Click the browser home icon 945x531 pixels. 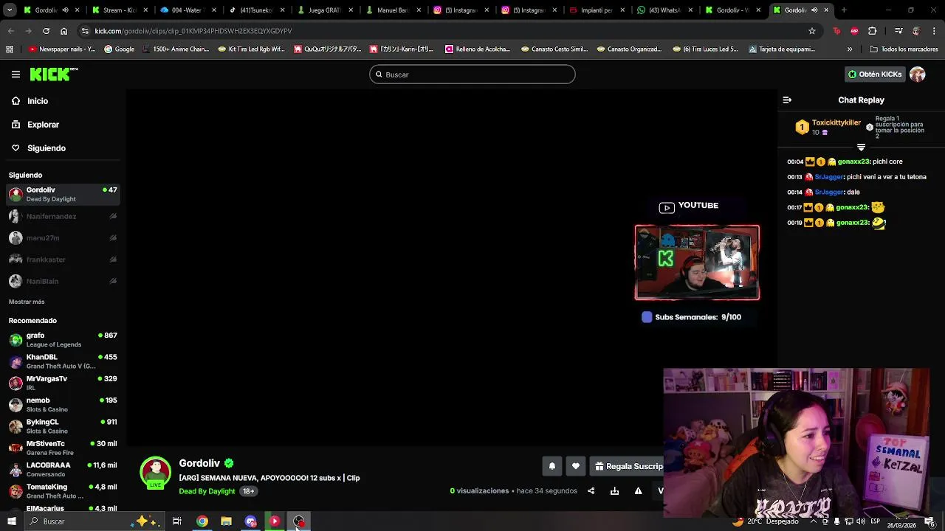pos(63,31)
